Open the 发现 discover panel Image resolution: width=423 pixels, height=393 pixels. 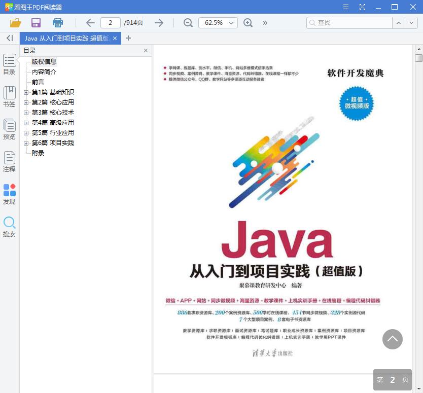(10, 194)
